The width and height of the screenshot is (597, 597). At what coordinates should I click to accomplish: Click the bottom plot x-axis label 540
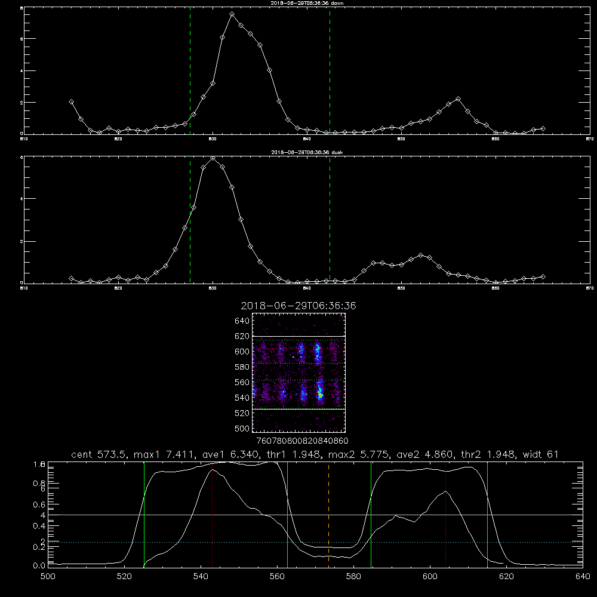[201, 577]
